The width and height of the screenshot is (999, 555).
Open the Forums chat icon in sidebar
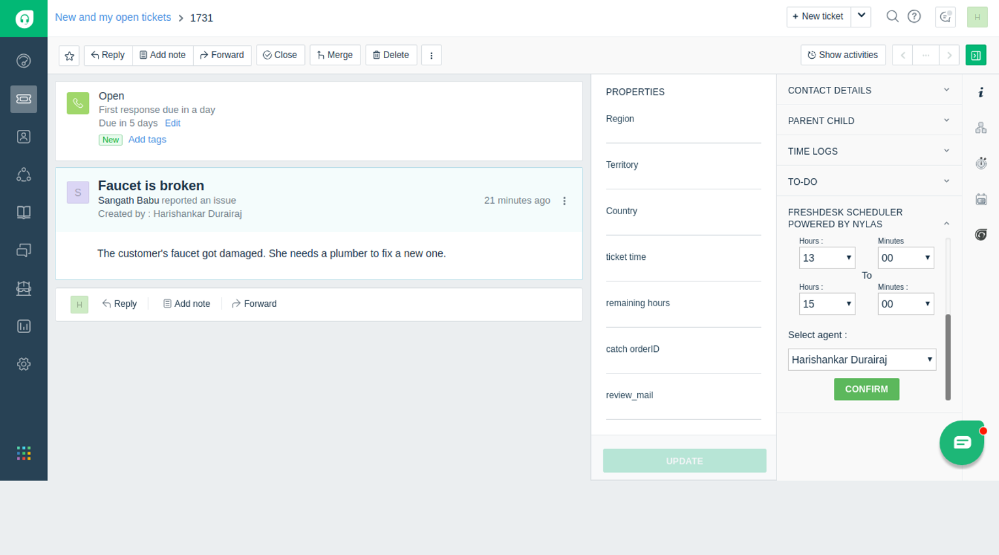click(24, 250)
